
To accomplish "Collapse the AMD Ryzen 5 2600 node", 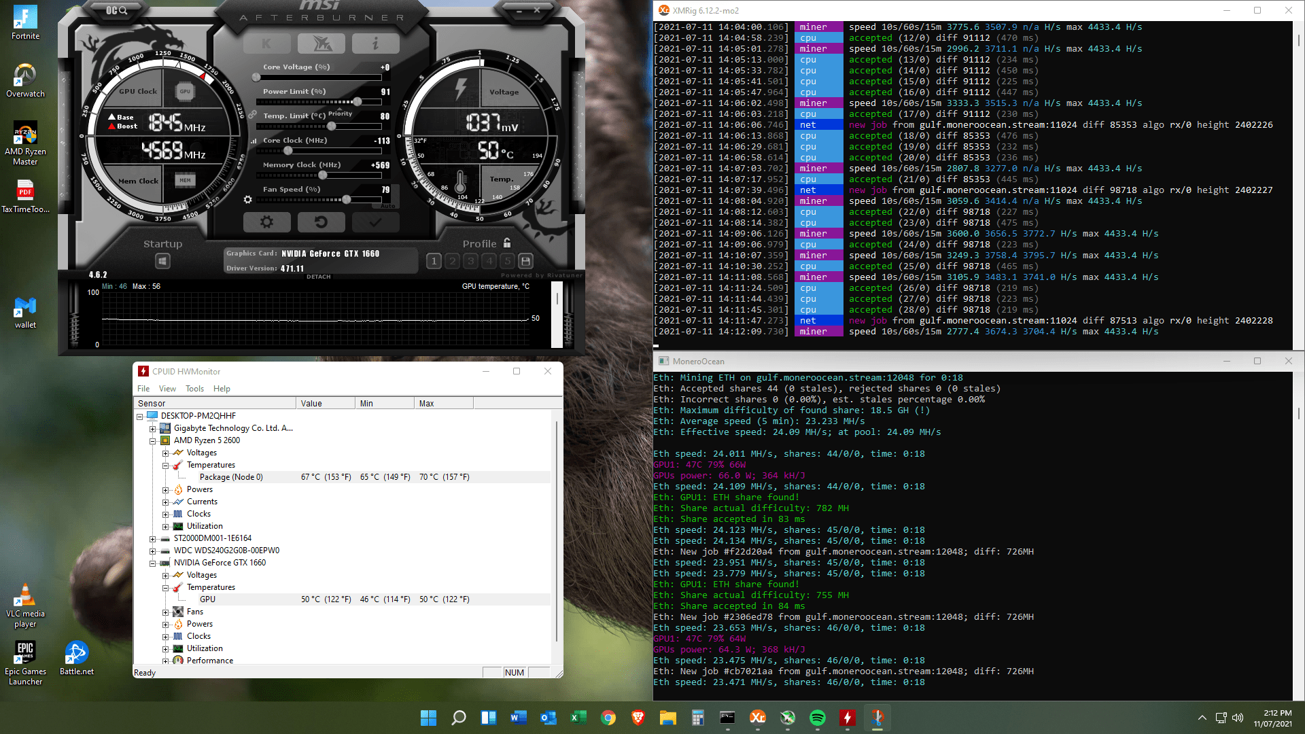I will point(153,441).
